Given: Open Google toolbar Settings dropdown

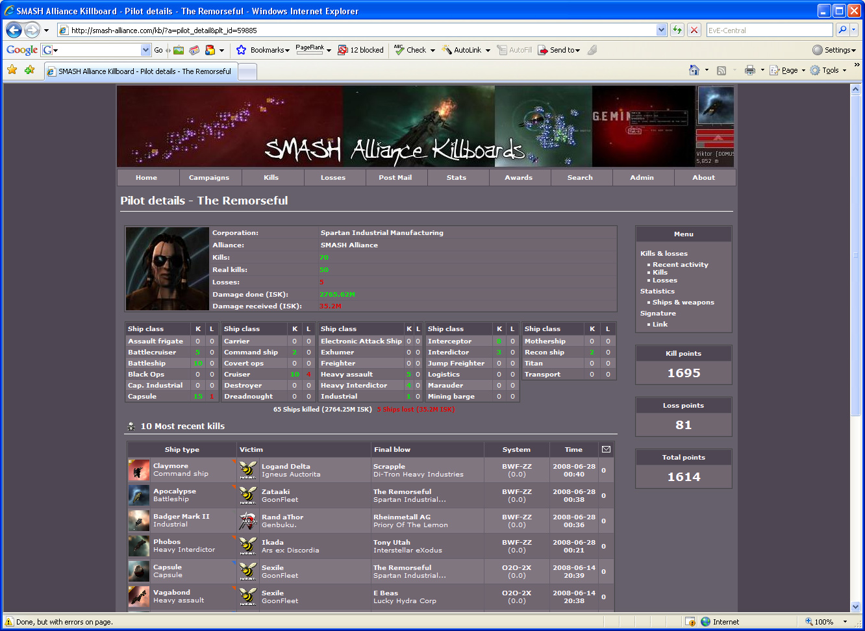Looking at the screenshot, I should click(x=834, y=50).
